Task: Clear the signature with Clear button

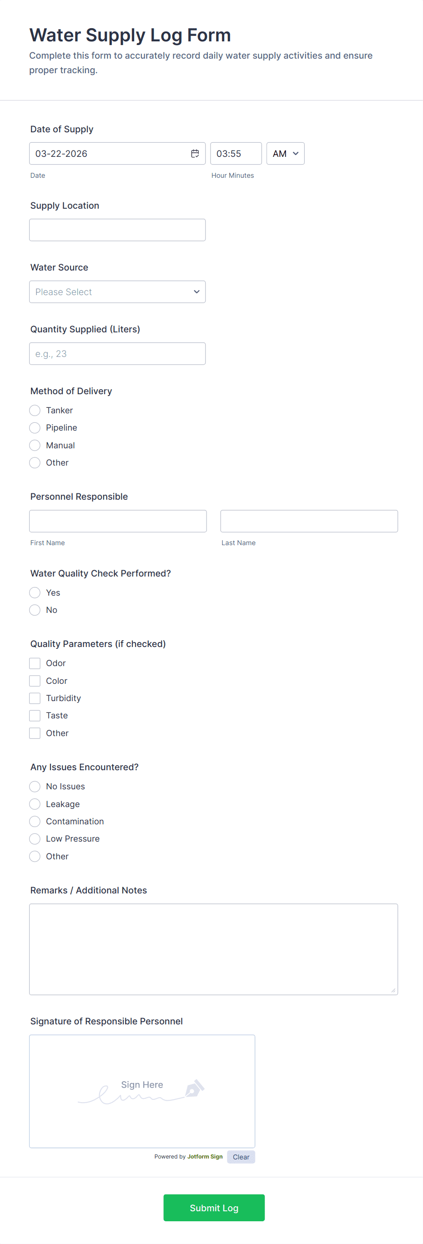Action: pos(241,1157)
